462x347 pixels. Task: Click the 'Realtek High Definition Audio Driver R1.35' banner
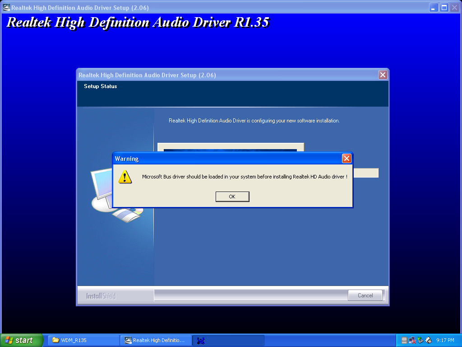(x=138, y=22)
